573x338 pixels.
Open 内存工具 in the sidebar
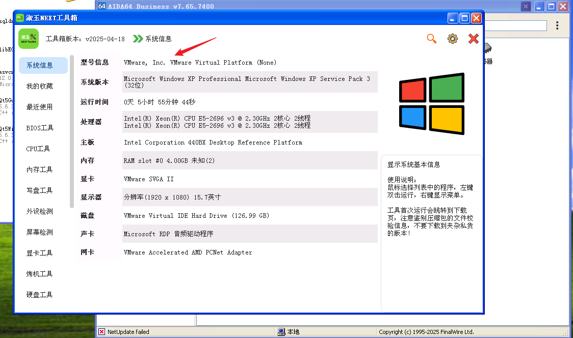click(x=40, y=170)
